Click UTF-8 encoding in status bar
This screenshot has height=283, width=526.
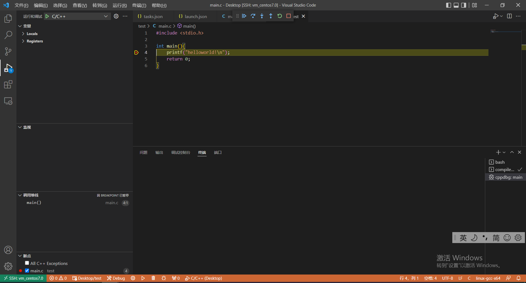[447, 278]
